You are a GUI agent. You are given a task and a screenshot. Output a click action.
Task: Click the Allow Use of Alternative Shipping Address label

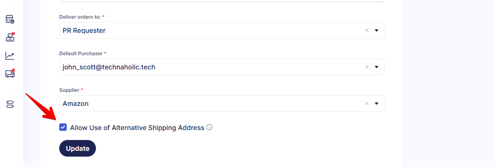[137, 128]
